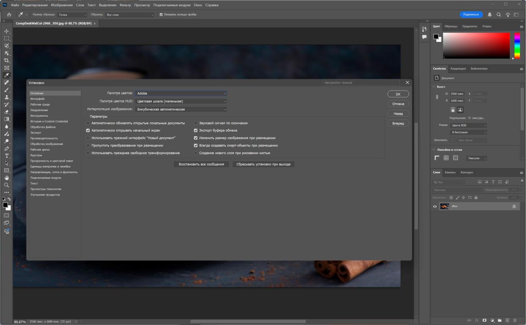Screen dimensions: 526x325
Task: Select the Hand tool
Action: 6,178
